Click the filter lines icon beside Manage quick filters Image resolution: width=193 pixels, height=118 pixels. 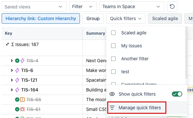[x=112, y=108]
